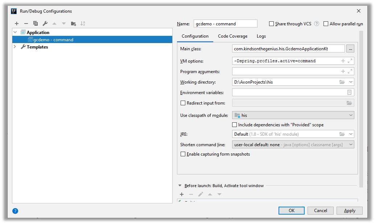Image resolution: width=375 pixels, height=224 pixels.
Task: Browse for main class with ellipsis button
Action: pyautogui.click(x=350, y=48)
